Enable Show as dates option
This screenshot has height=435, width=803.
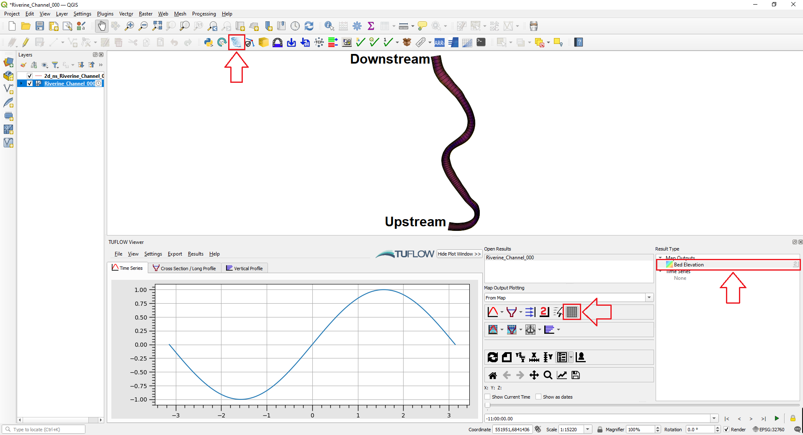point(539,397)
